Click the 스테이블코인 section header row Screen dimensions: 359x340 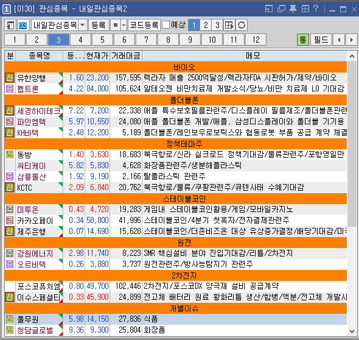point(176,199)
